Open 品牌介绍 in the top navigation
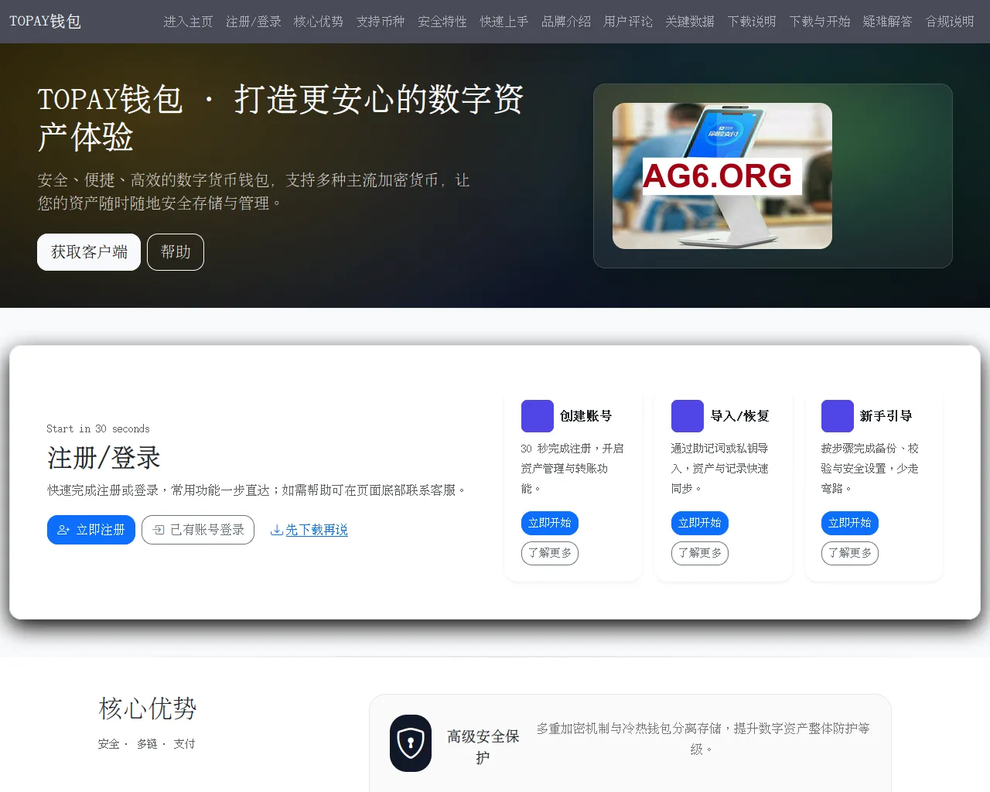Image resolution: width=990 pixels, height=792 pixels. click(566, 22)
